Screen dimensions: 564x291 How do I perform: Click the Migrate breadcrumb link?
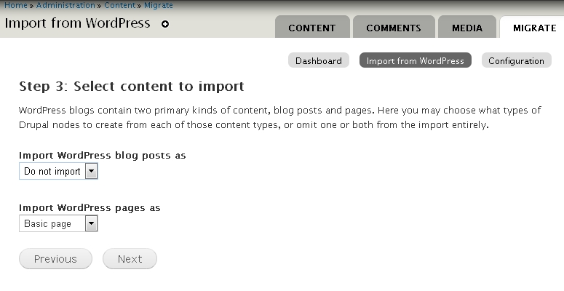tap(159, 5)
